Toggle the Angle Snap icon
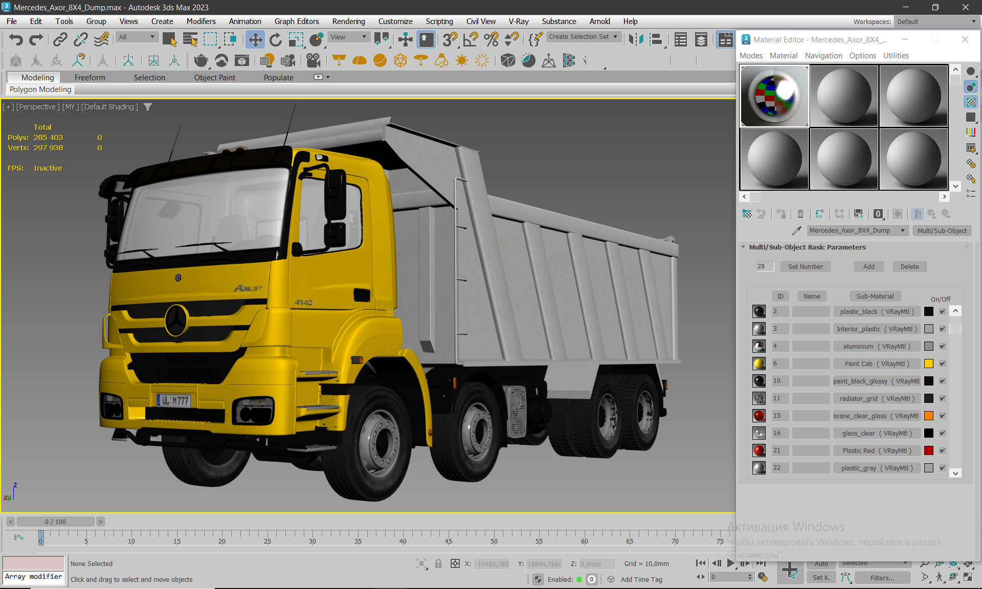Viewport: 982px width, 589px height. pyautogui.click(x=470, y=39)
